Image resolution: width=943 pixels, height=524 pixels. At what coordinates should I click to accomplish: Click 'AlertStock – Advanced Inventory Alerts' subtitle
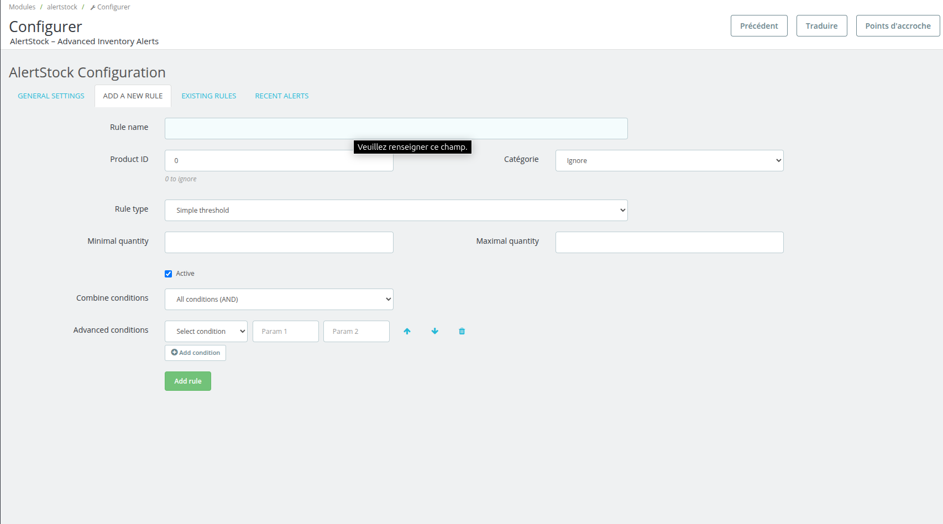[x=84, y=41]
